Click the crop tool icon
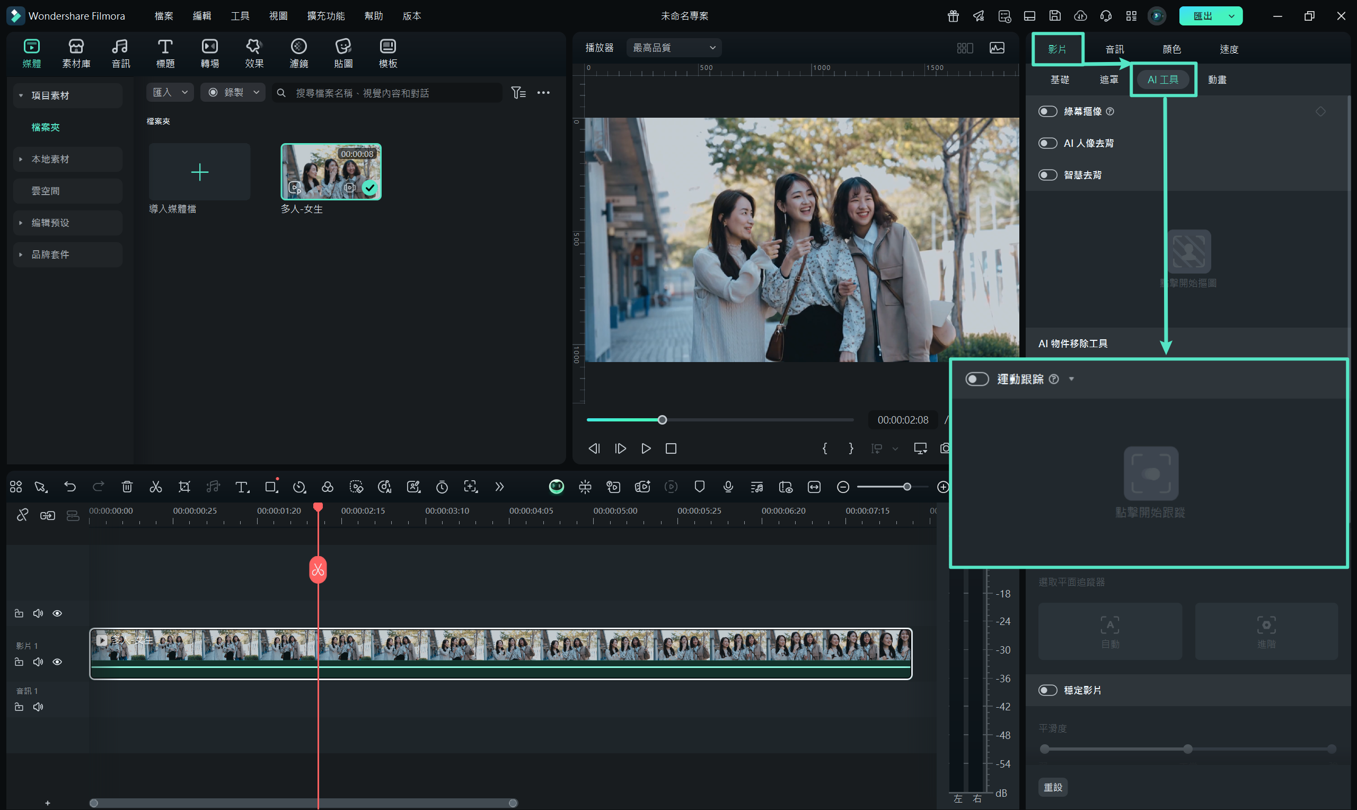1357x810 pixels. point(184,486)
